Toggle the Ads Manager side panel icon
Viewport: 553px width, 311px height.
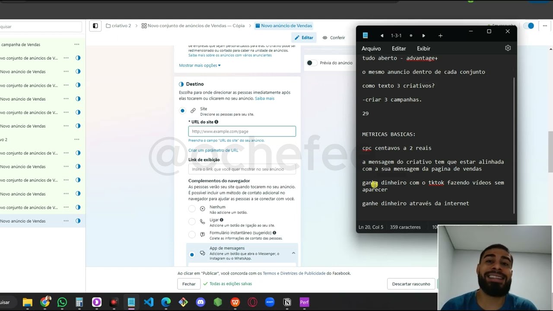point(95,26)
